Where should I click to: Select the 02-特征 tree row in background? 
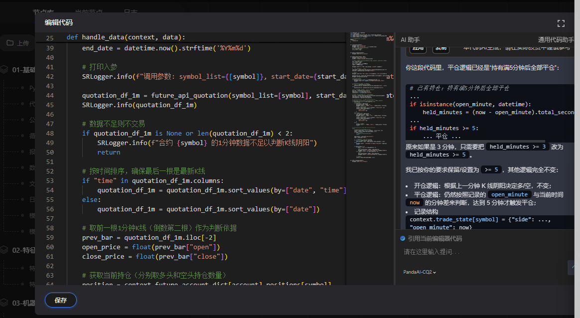click(18, 250)
